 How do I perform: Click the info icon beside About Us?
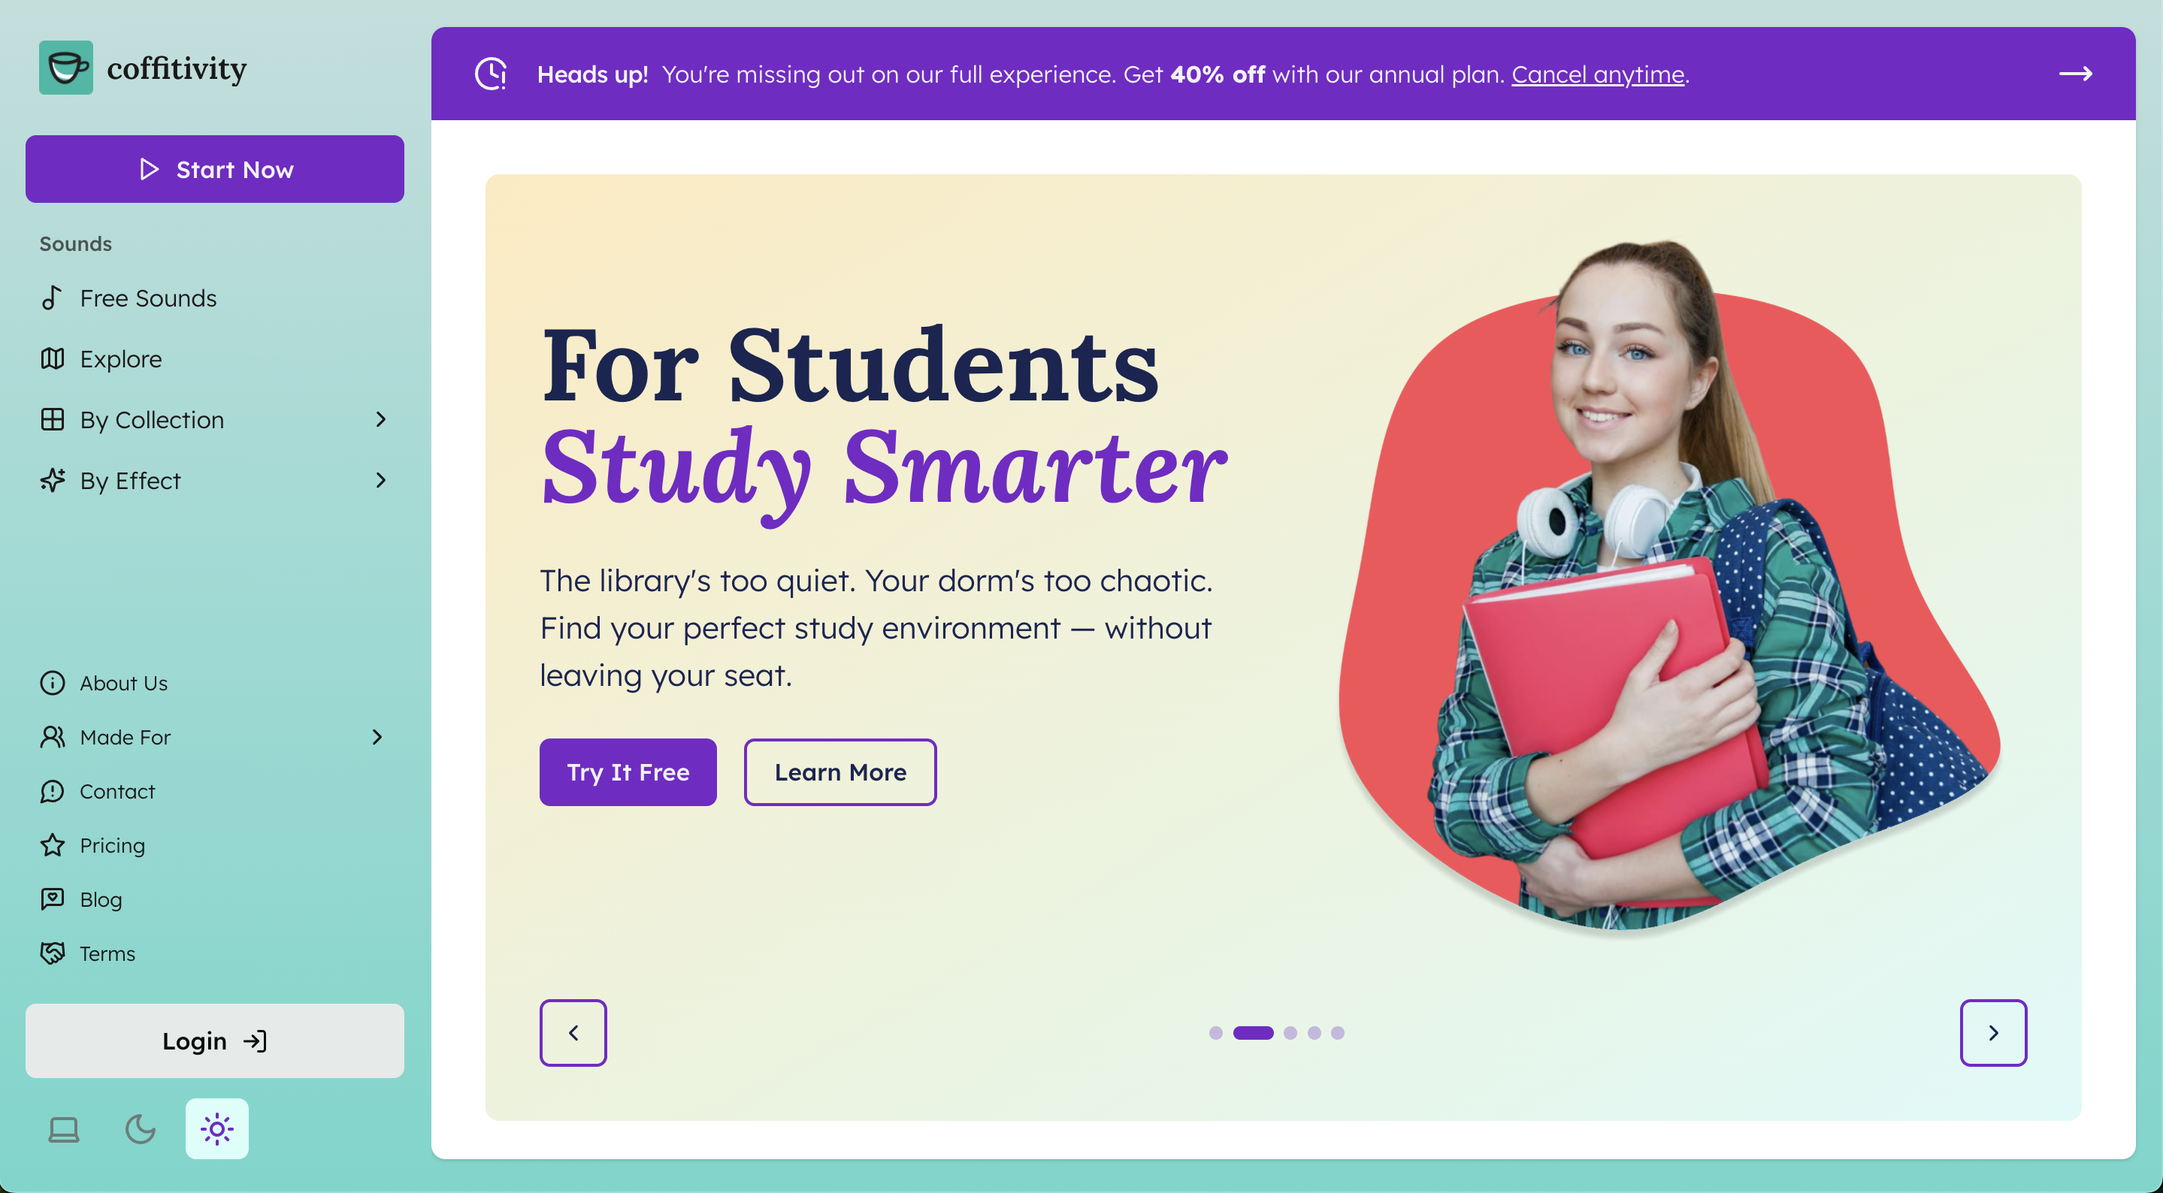pyautogui.click(x=52, y=684)
